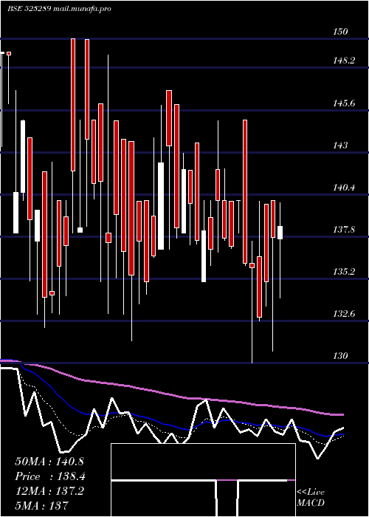Click the 143 price axis label
This screenshot has width=369, height=517.
[x=340, y=145]
